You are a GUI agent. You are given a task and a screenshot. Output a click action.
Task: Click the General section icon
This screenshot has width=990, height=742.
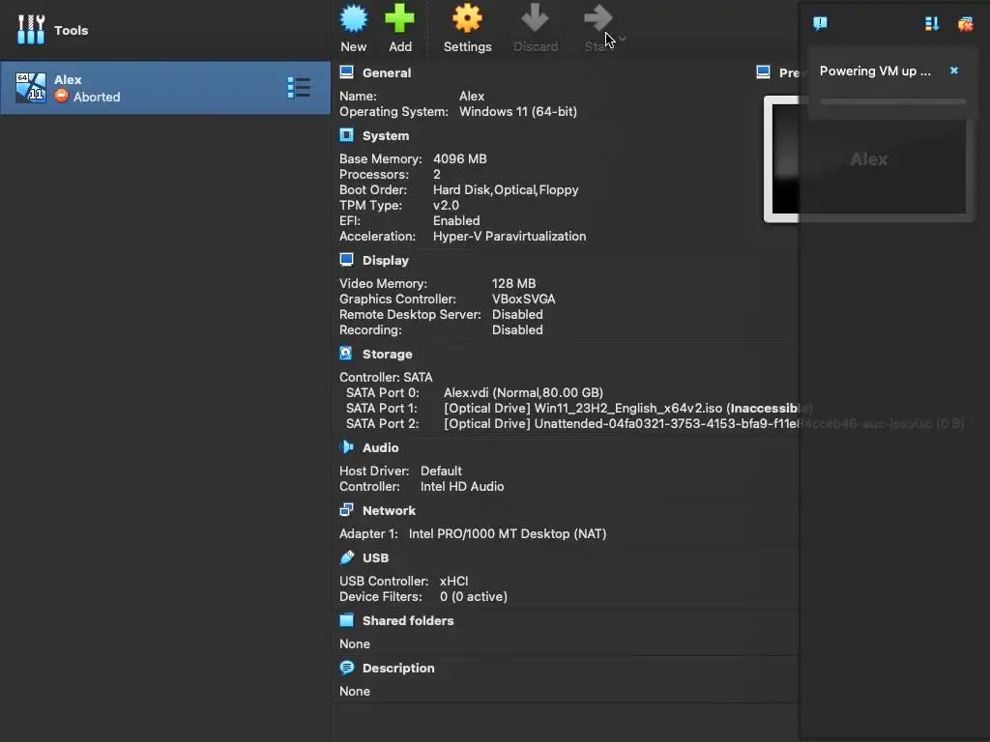coord(347,71)
